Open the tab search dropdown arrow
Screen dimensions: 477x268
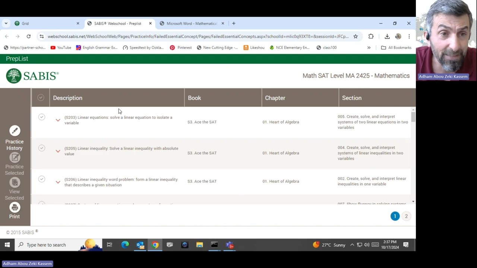pyautogui.click(x=6, y=23)
